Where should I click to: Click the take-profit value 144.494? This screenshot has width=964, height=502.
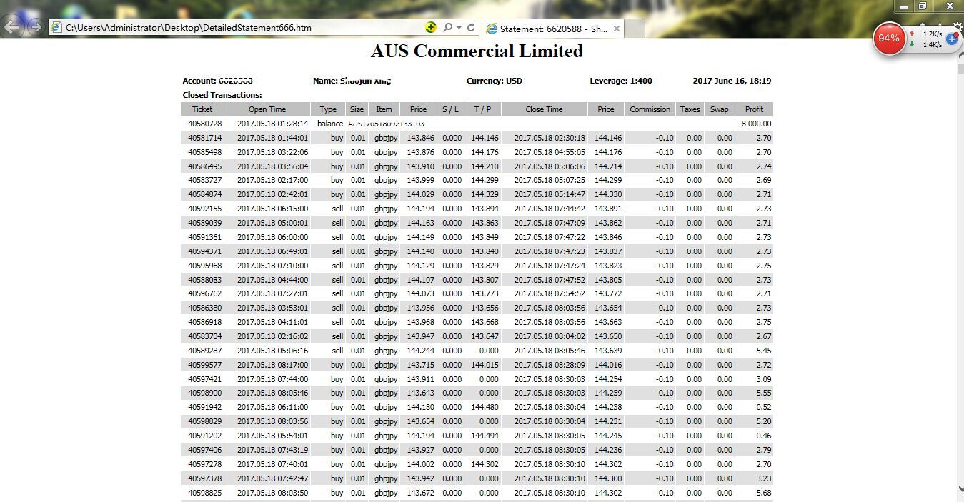click(485, 436)
